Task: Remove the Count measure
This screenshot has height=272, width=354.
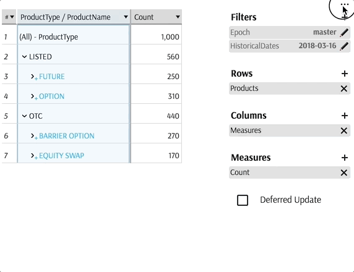Action: tap(344, 172)
